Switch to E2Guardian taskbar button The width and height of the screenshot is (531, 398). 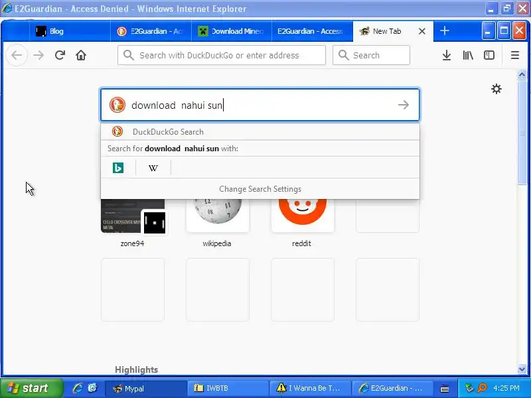tap(392, 388)
